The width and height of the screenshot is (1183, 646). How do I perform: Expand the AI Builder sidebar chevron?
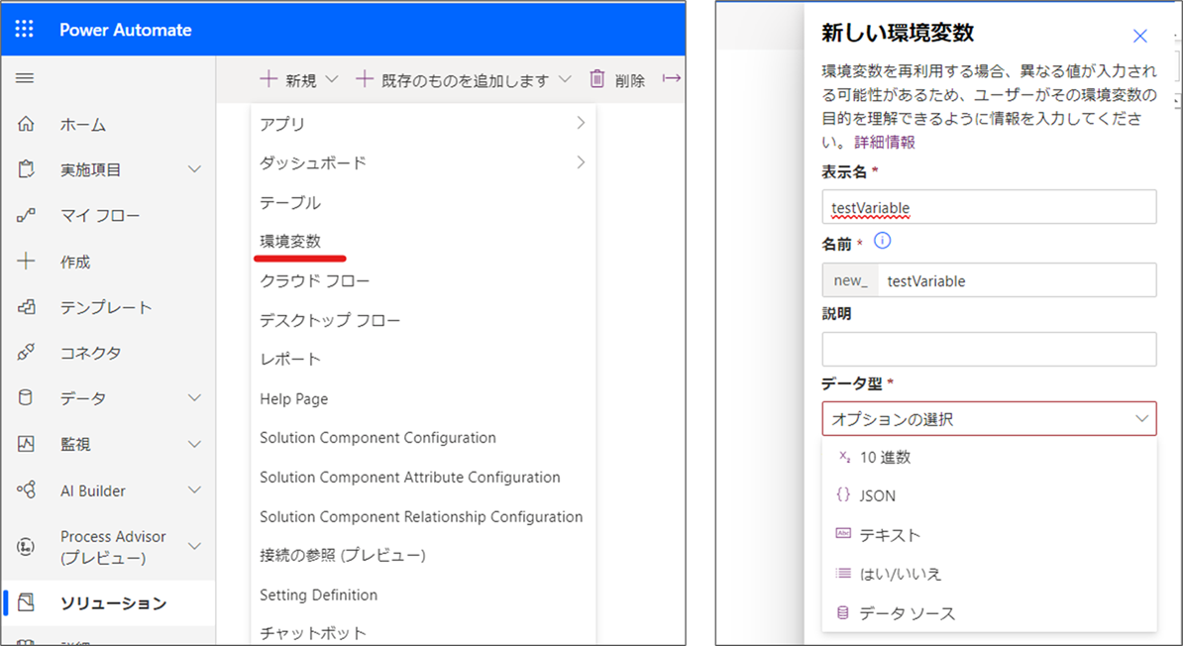click(194, 489)
